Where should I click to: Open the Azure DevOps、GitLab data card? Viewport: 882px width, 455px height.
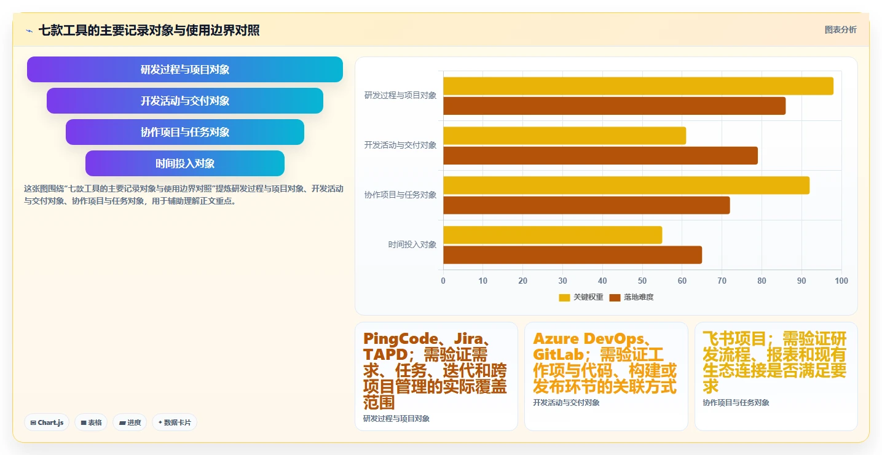(606, 376)
